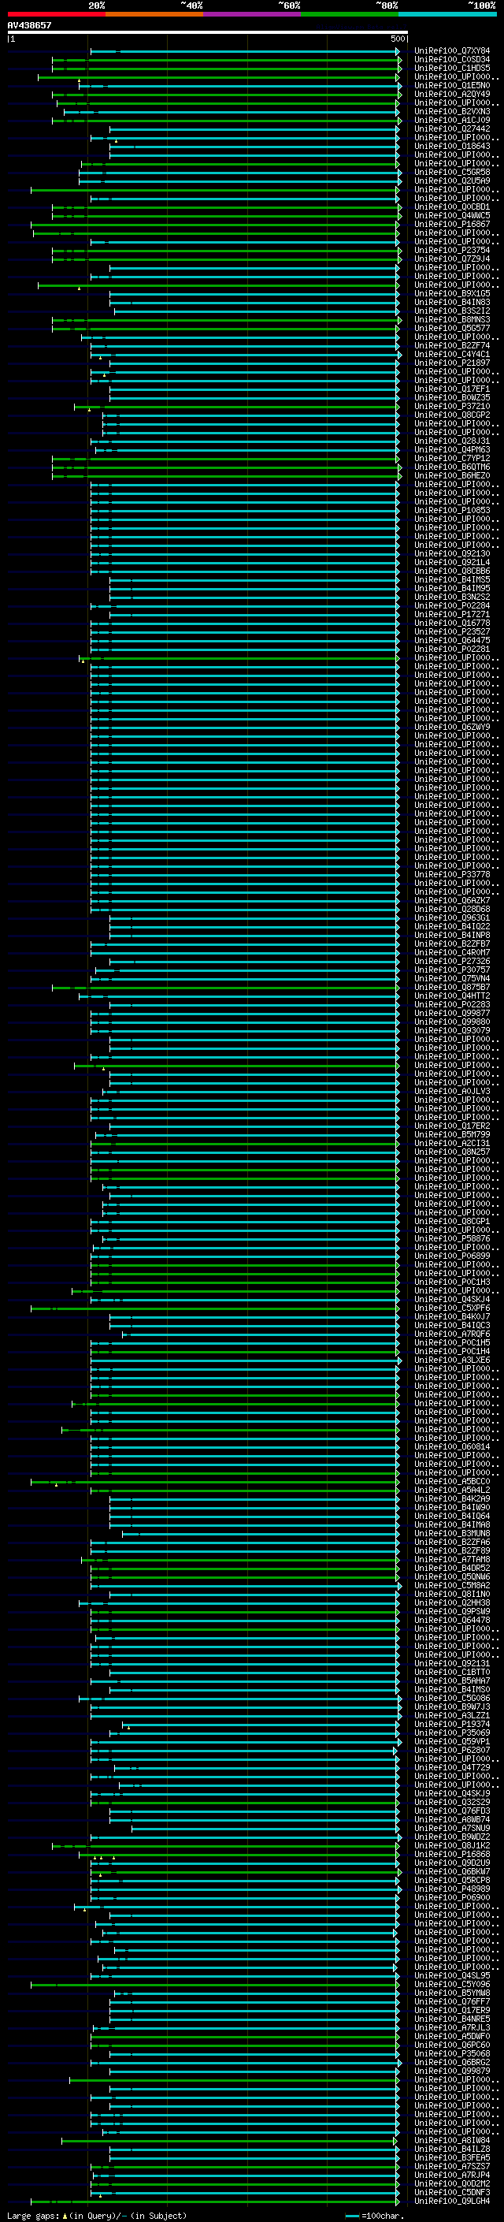Select label UniRef100_P10853

452,510
